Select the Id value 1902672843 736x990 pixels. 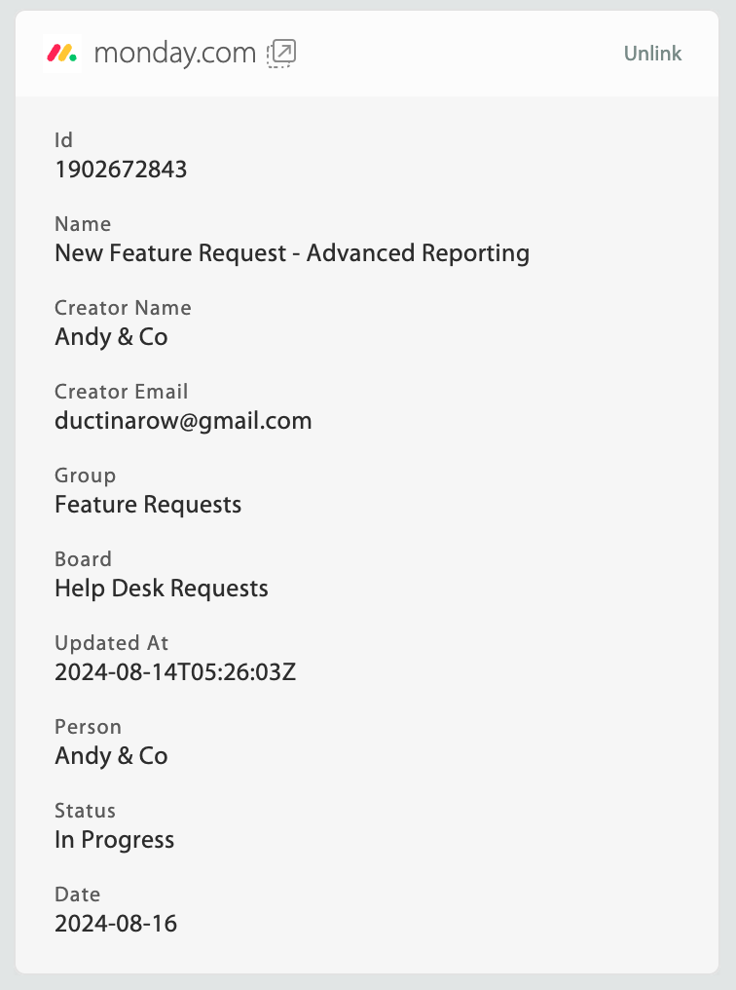[121, 170]
